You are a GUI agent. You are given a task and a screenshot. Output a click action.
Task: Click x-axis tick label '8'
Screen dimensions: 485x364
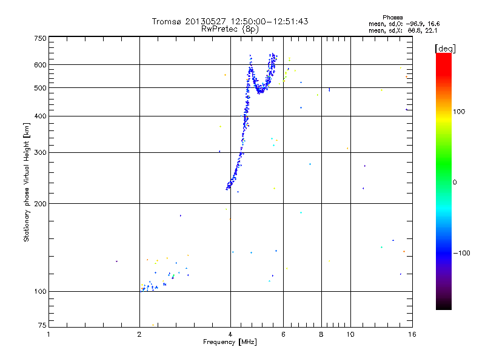321,334
